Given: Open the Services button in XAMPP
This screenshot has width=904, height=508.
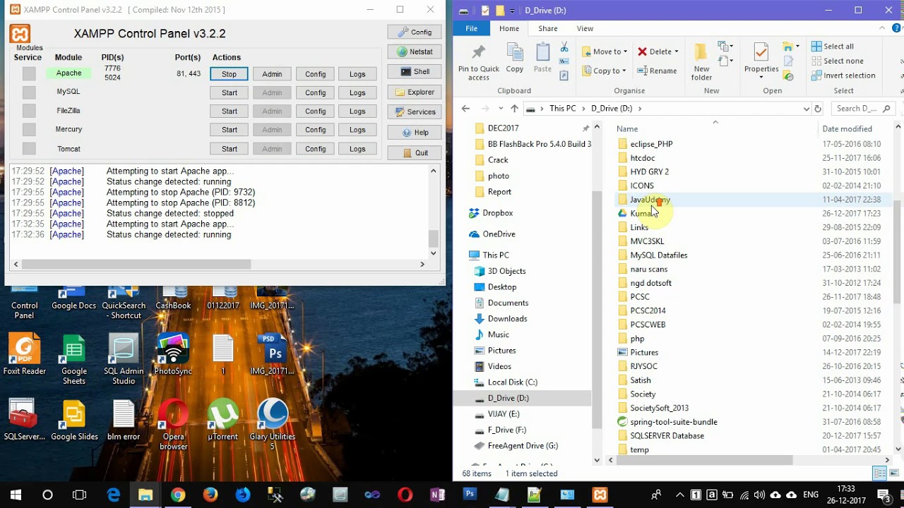Looking at the screenshot, I should pyautogui.click(x=414, y=111).
